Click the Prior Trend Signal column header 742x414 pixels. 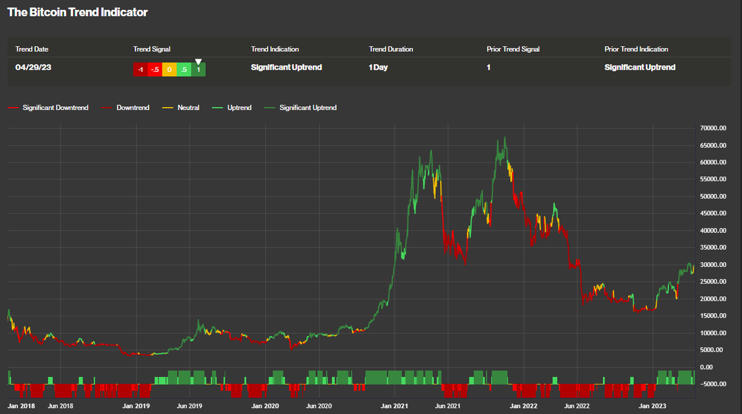[513, 49]
